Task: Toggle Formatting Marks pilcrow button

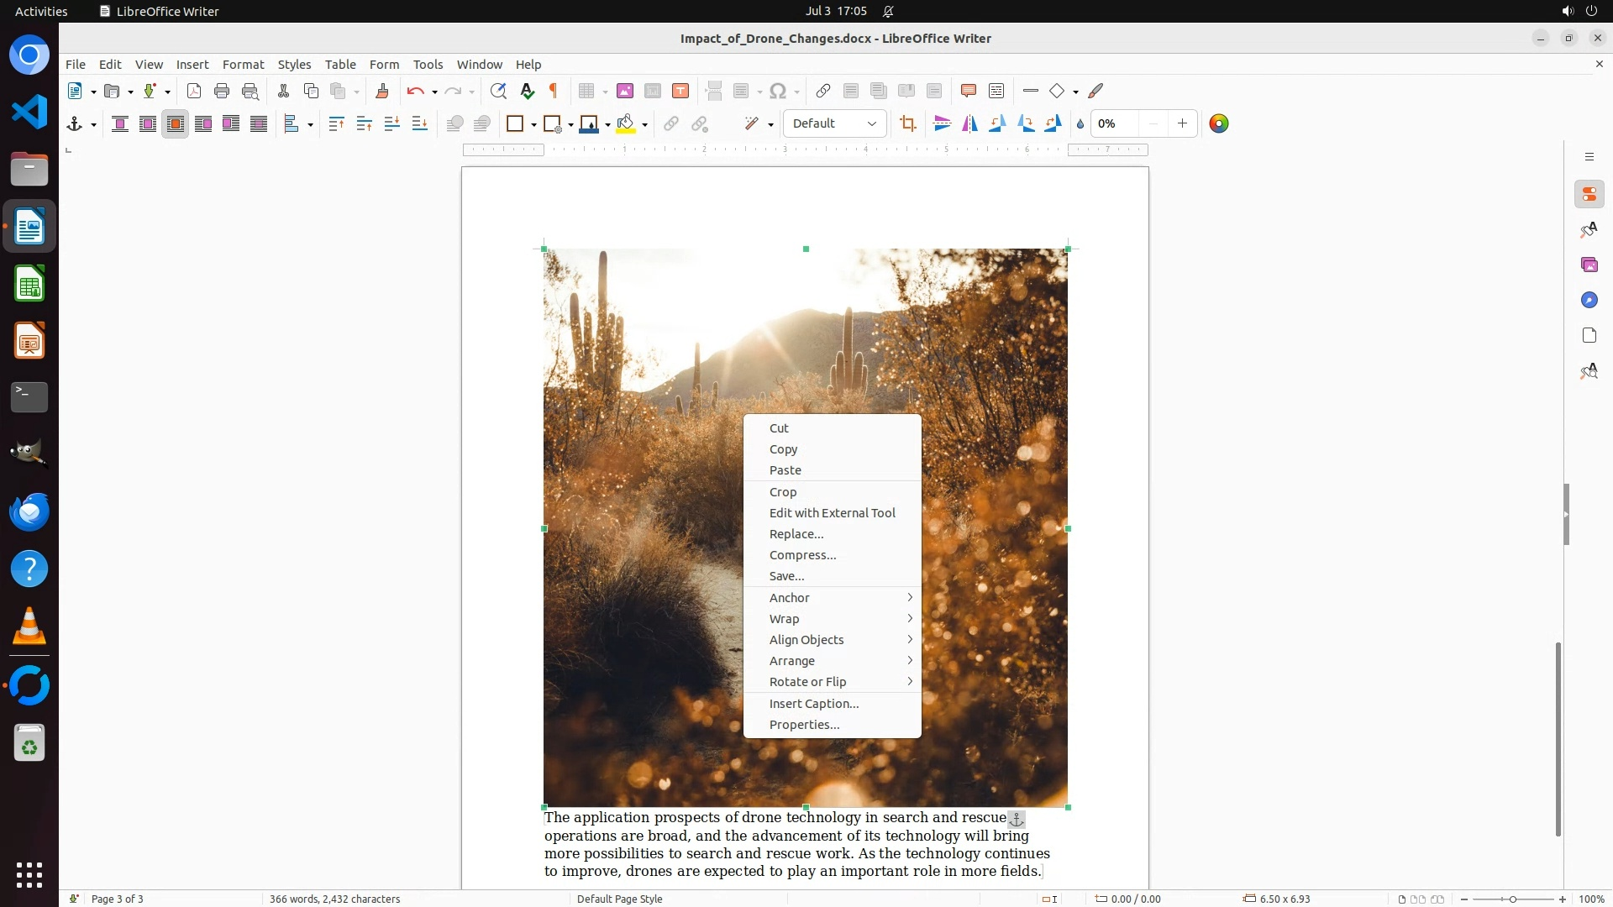Action: (x=554, y=91)
